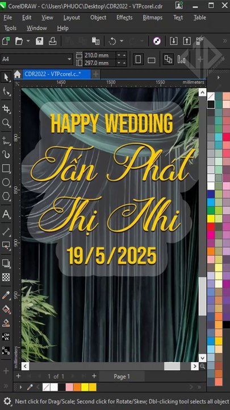230x410 pixels.
Task: Set page to portrait orientation
Action: [138, 59]
